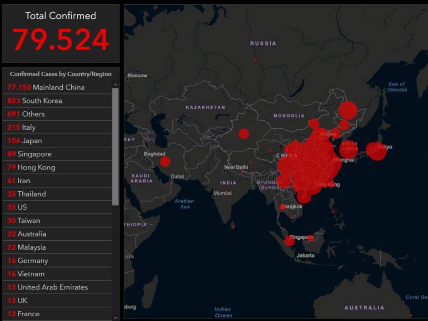The image size is (428, 321).
Task: Click the big red bubble in northeast China
Action: (348, 111)
